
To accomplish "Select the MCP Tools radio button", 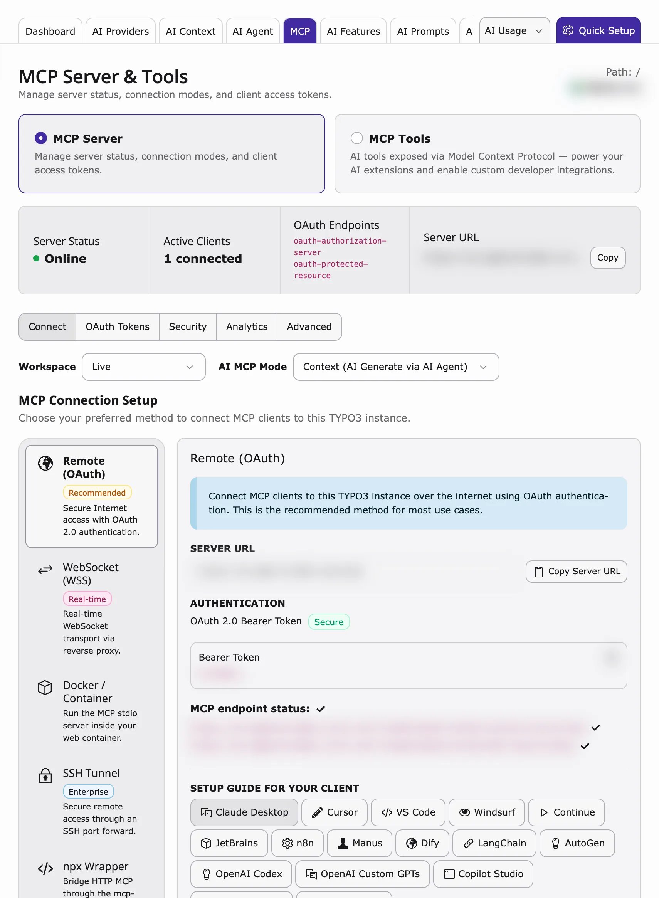I will 356,138.
